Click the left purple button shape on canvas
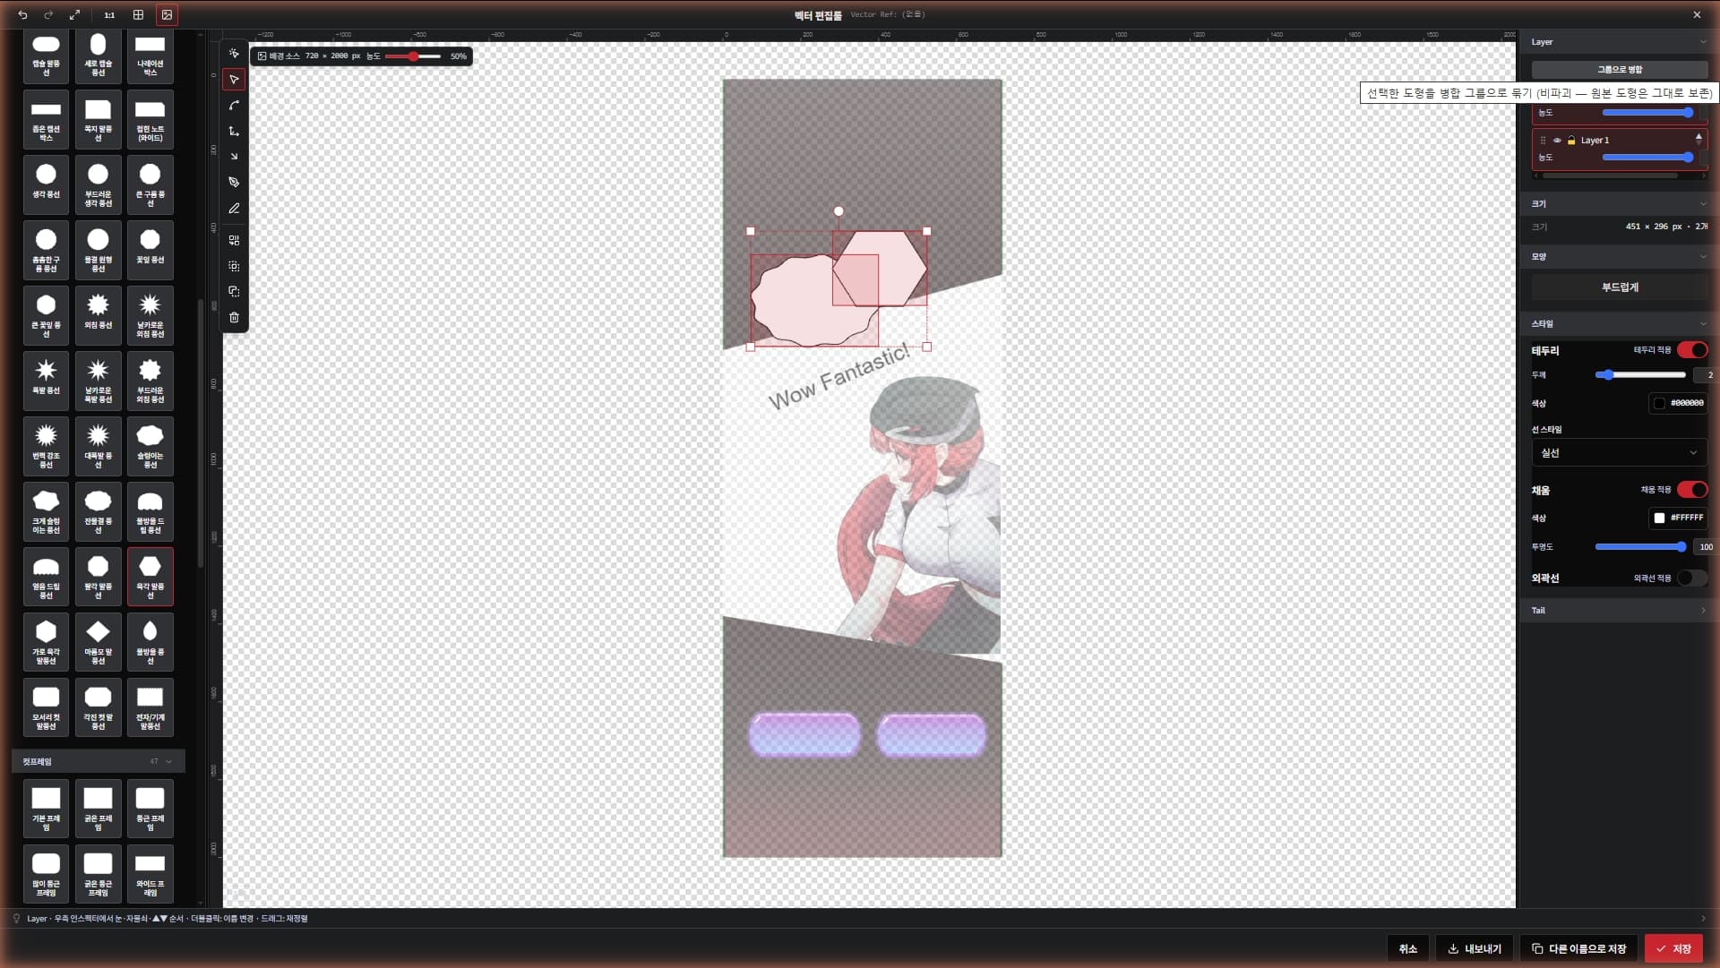The height and width of the screenshot is (968, 1720). (x=804, y=735)
